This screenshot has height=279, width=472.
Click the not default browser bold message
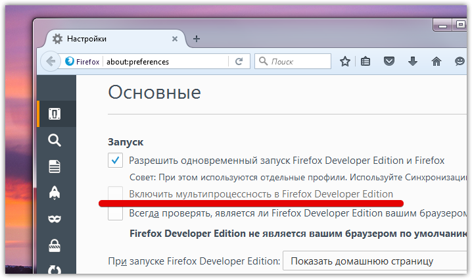[298, 234]
